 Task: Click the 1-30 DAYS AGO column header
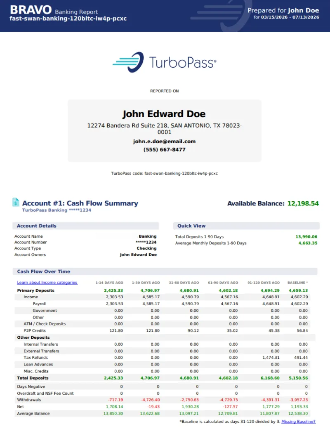tap(146, 283)
